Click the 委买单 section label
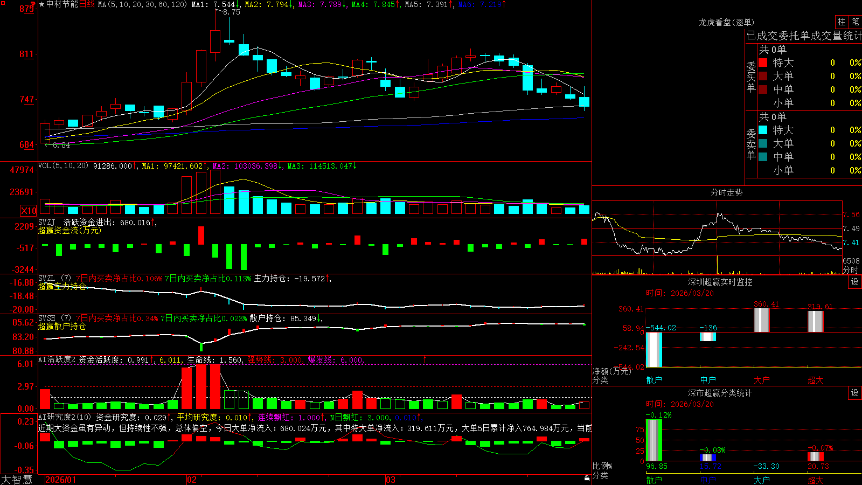This screenshot has width=862, height=485. pyautogui.click(x=751, y=77)
